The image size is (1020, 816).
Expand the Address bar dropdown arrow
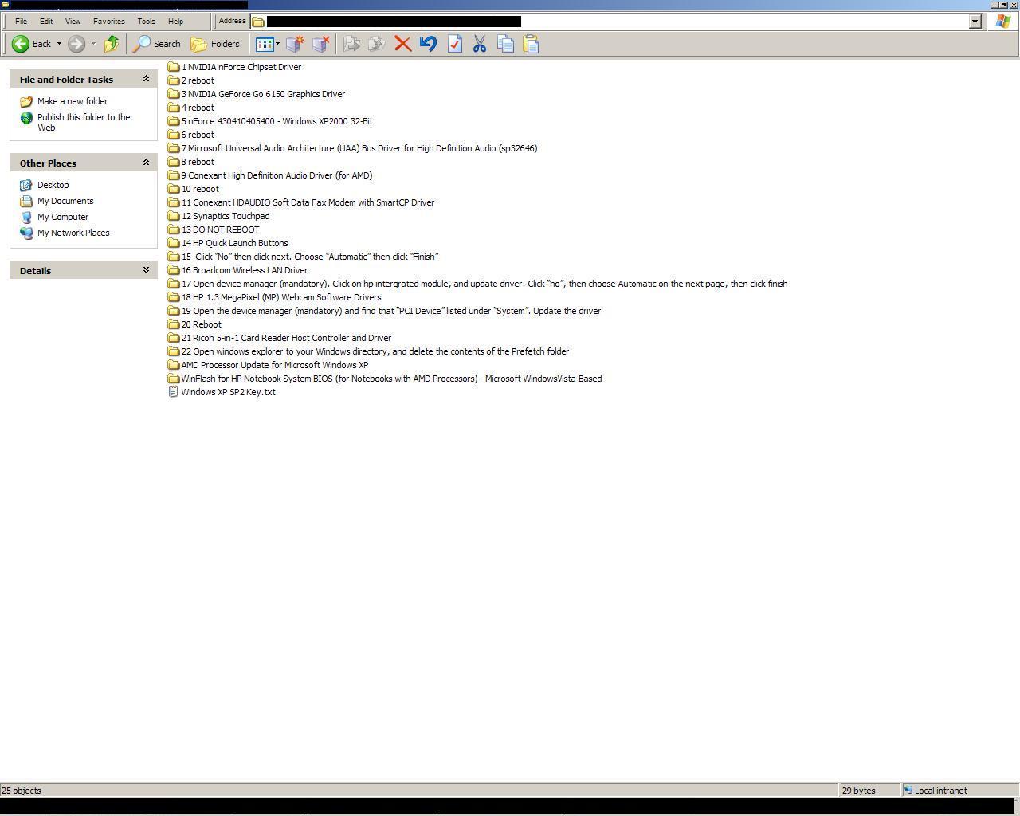[x=975, y=22]
